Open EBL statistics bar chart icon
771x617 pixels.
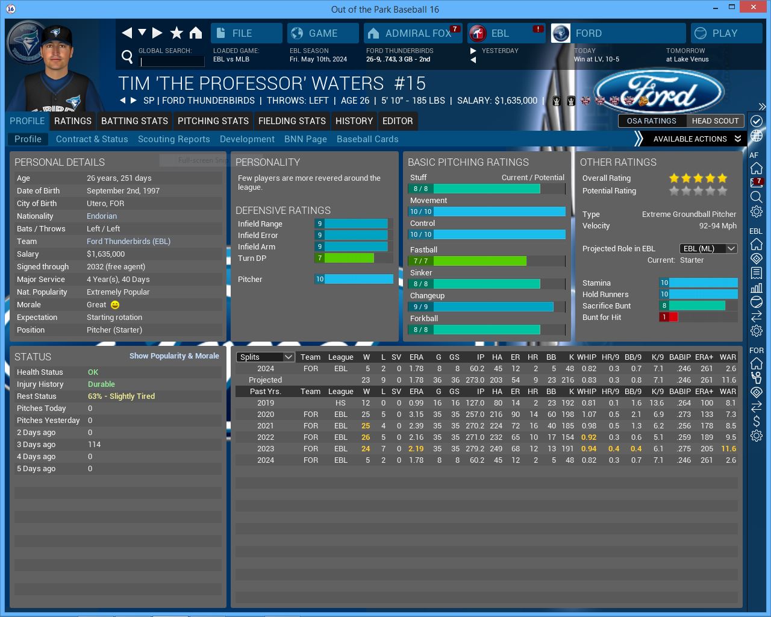click(x=757, y=287)
